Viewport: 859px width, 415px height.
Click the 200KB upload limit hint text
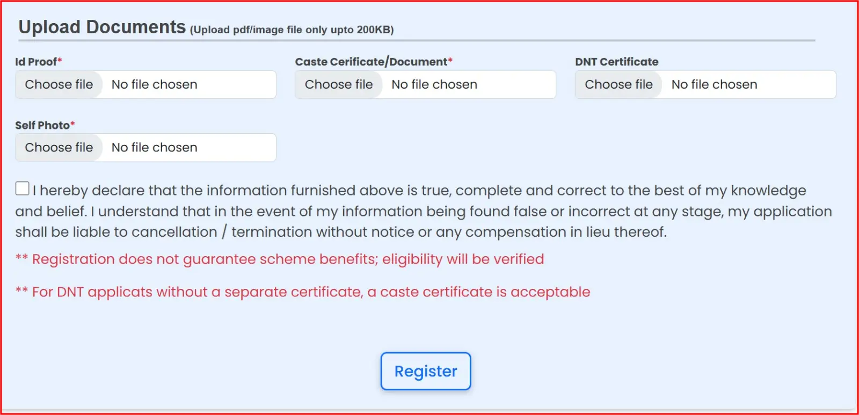(292, 30)
